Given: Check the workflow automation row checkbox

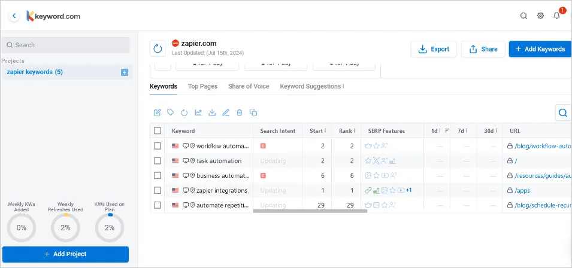Looking at the screenshot, I should click(x=158, y=146).
